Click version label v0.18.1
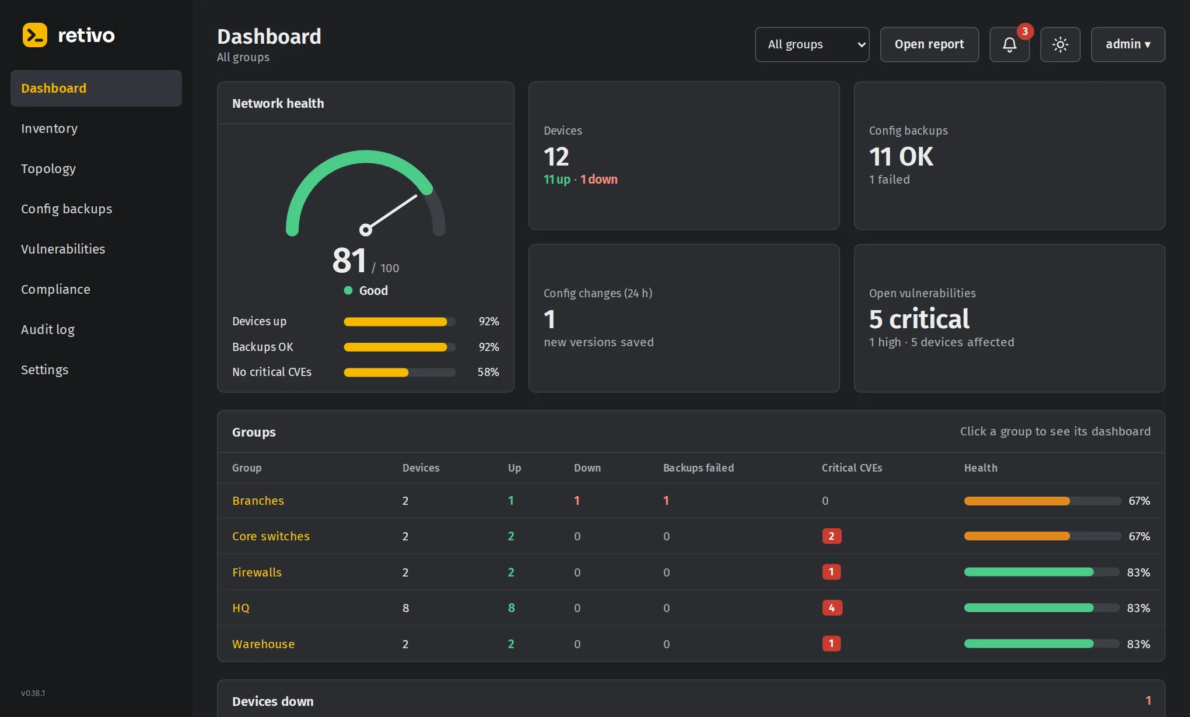Viewport: 1190px width, 717px height. [x=33, y=693]
